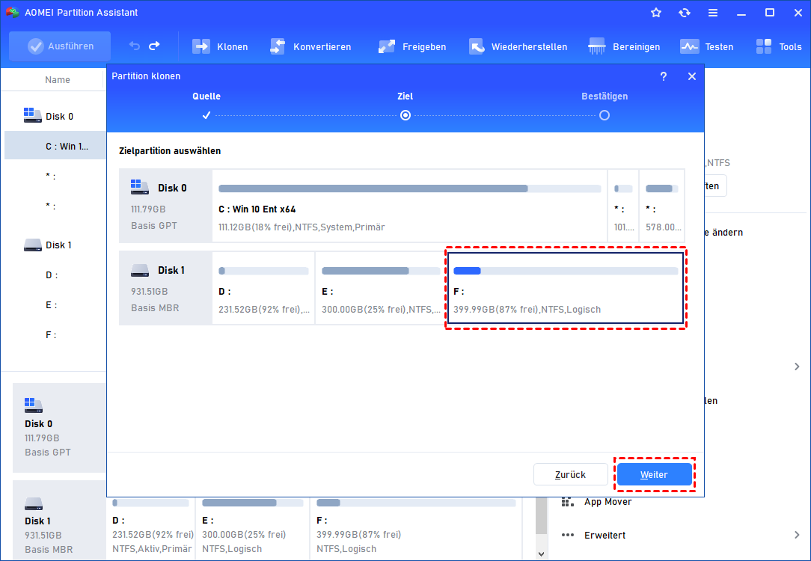Click the Bestätigen step indicator

point(604,115)
